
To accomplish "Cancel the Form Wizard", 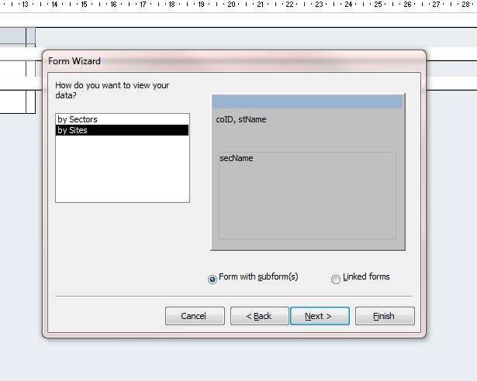I will tap(195, 316).
